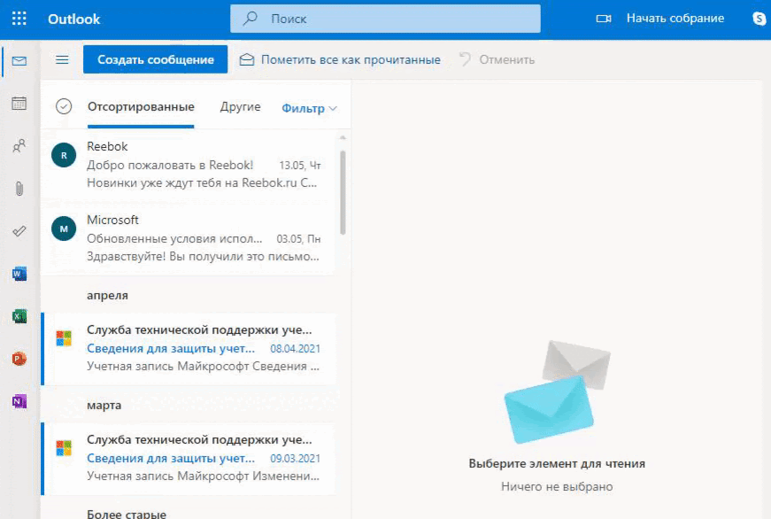Launch PowerPoint from the sidebar

pyautogui.click(x=19, y=359)
